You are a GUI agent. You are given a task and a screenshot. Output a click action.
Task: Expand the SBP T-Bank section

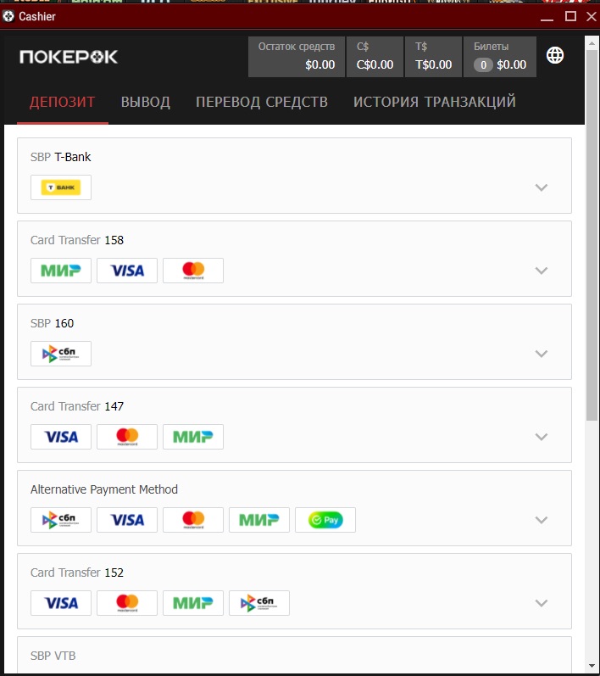541,187
